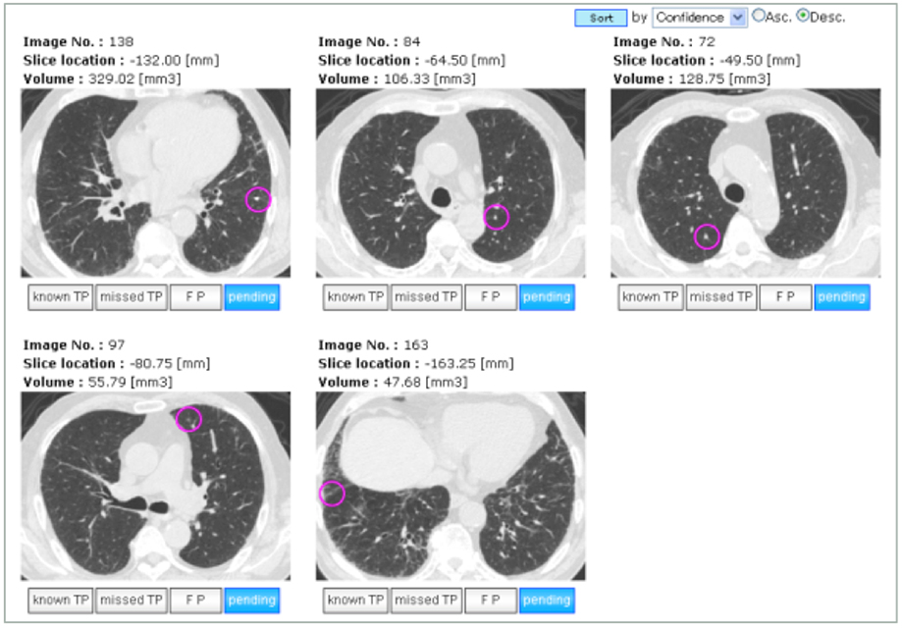Open CT thumbnail for image 84

pos(451,183)
